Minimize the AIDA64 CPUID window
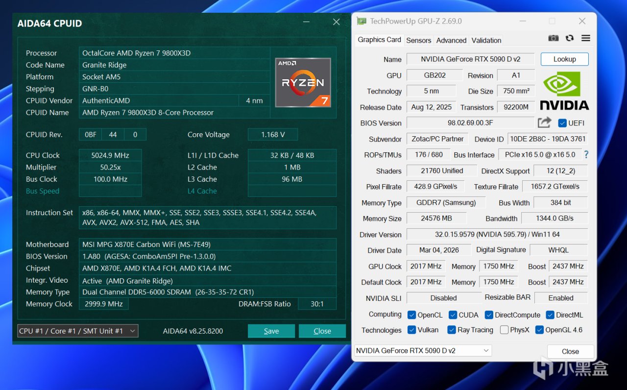This screenshot has width=627, height=390. point(306,22)
